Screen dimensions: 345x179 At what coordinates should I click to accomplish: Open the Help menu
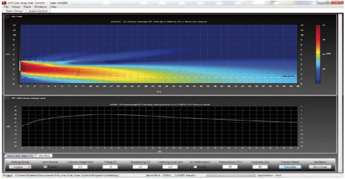click(x=53, y=7)
